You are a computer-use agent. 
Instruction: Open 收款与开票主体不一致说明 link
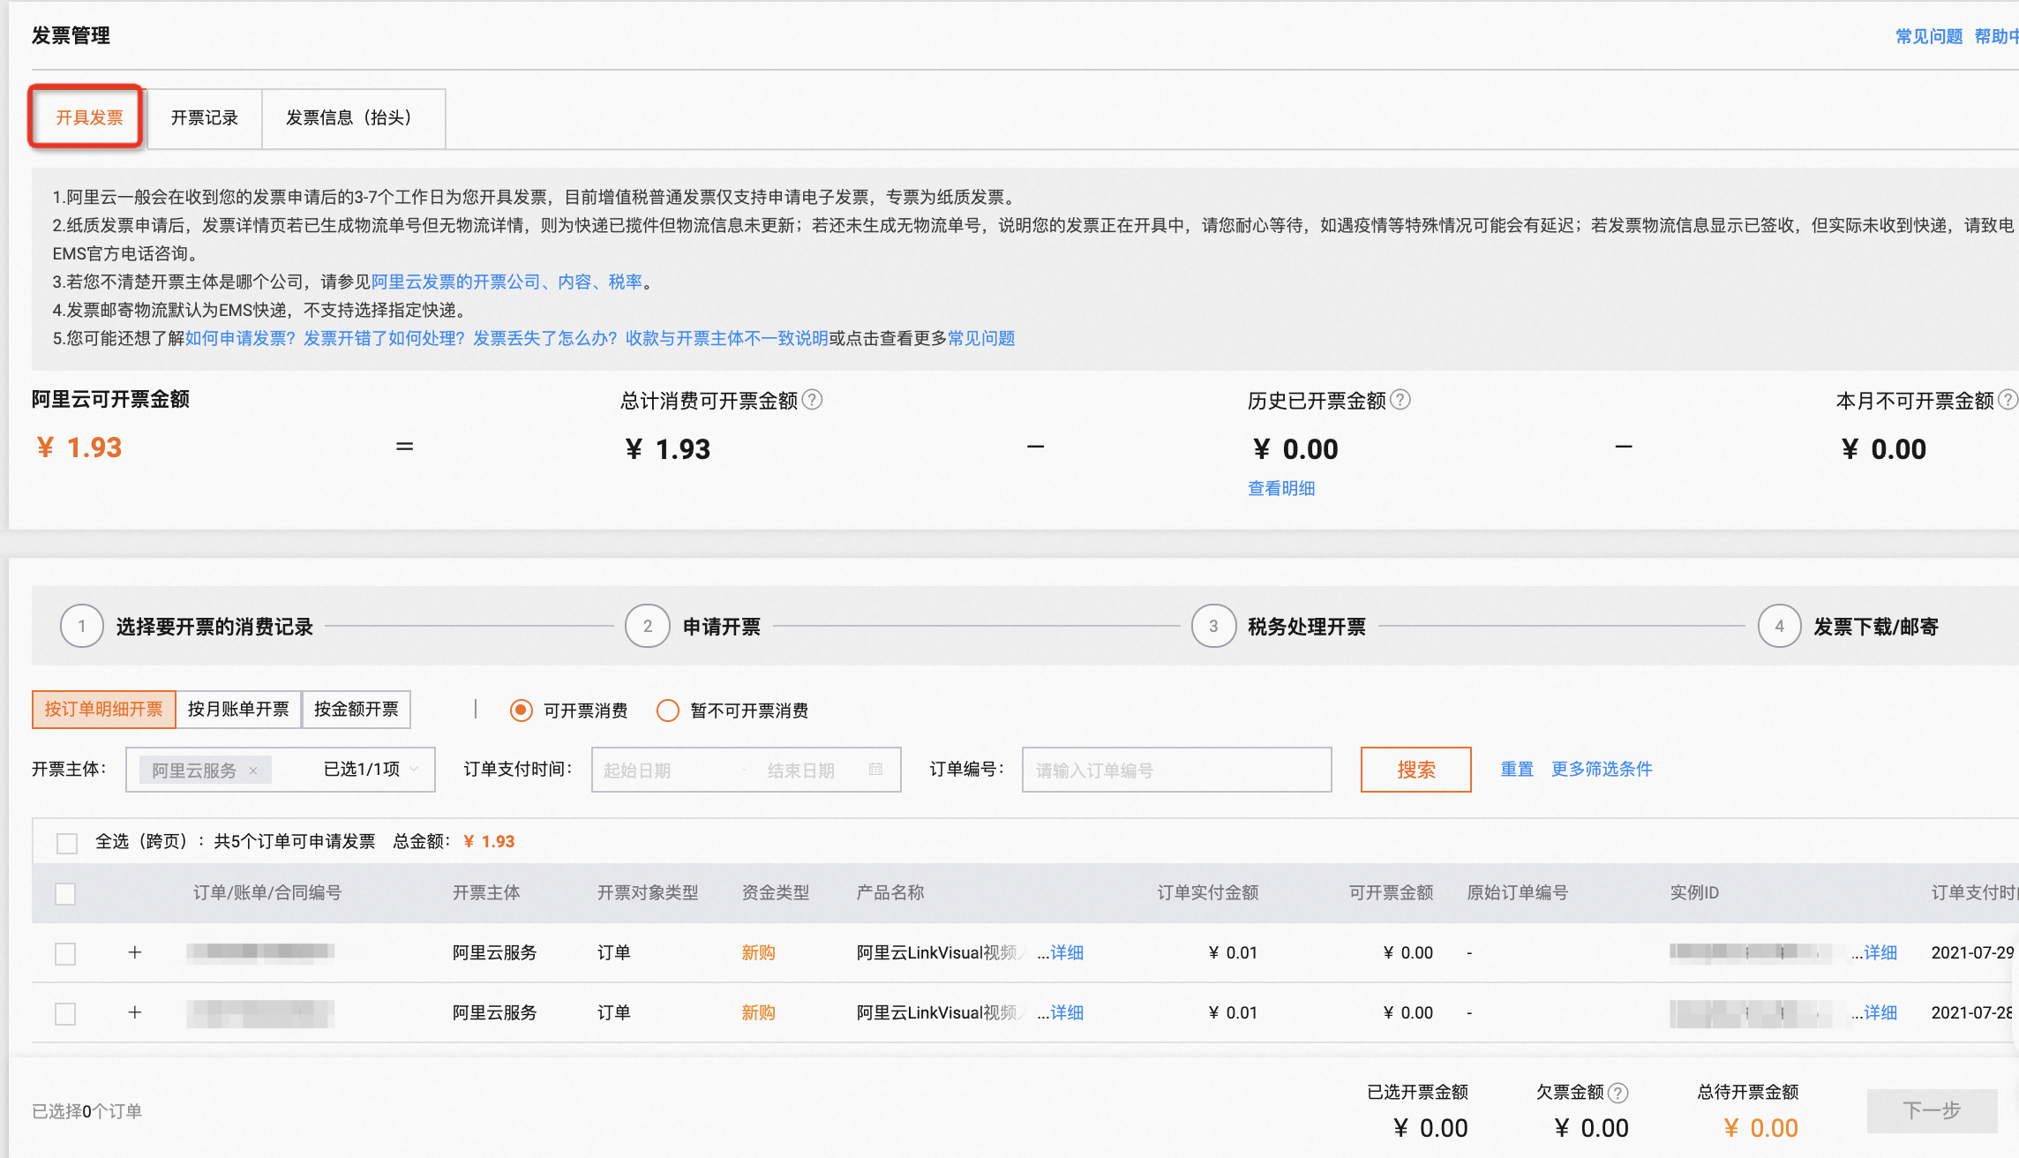pyautogui.click(x=727, y=338)
